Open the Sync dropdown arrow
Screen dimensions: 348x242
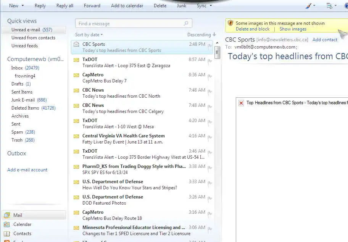tap(211, 6)
